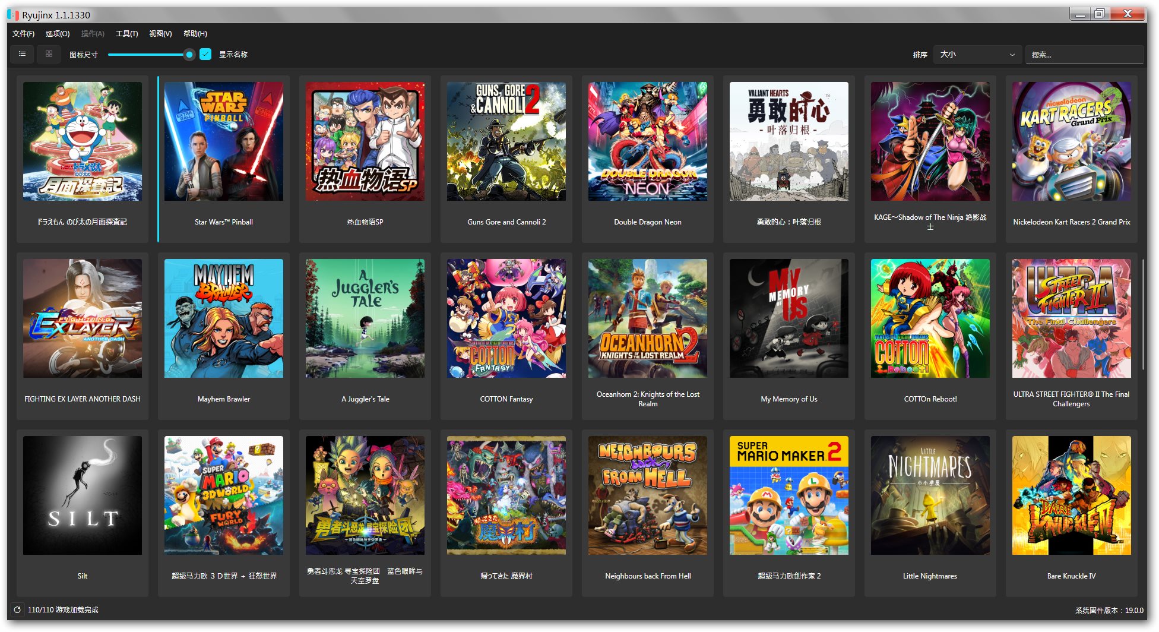This screenshot has width=1159, height=632.
Task: Click the 图标尺寸 label
Action: pyautogui.click(x=84, y=55)
